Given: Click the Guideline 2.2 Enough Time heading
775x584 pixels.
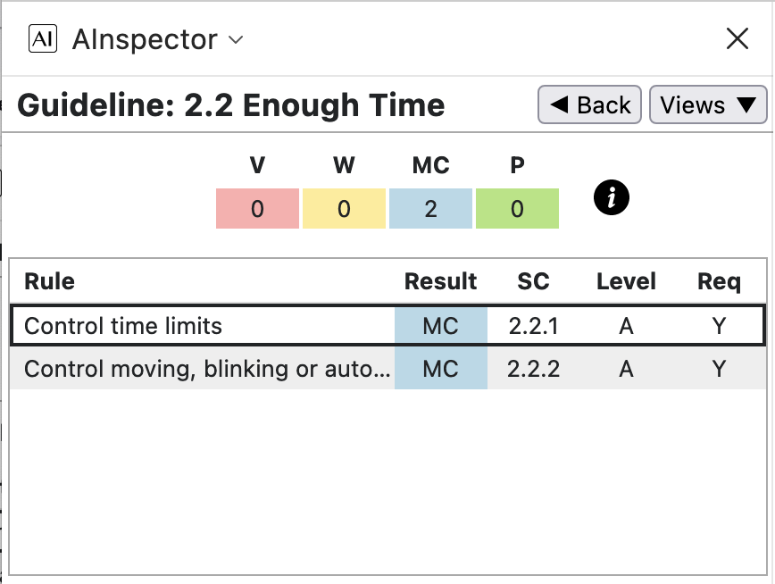Looking at the screenshot, I should click(x=231, y=105).
